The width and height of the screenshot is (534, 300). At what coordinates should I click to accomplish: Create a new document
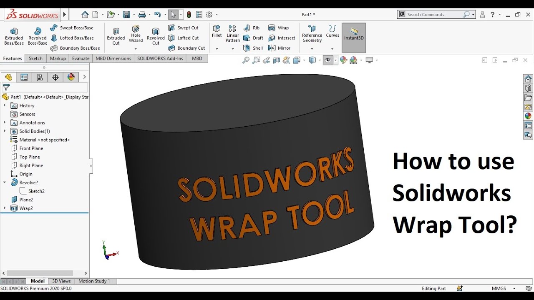(95, 15)
